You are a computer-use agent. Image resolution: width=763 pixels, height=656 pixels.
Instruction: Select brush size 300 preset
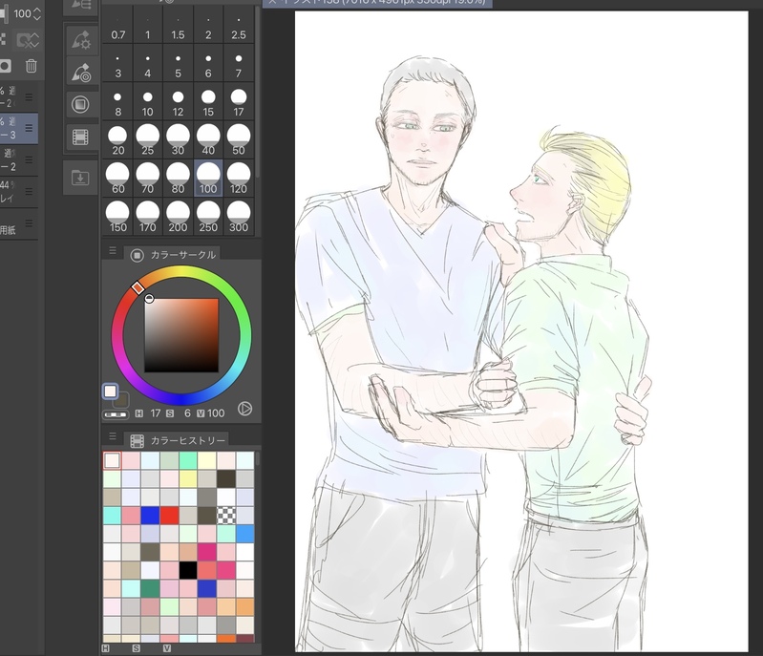(x=239, y=217)
